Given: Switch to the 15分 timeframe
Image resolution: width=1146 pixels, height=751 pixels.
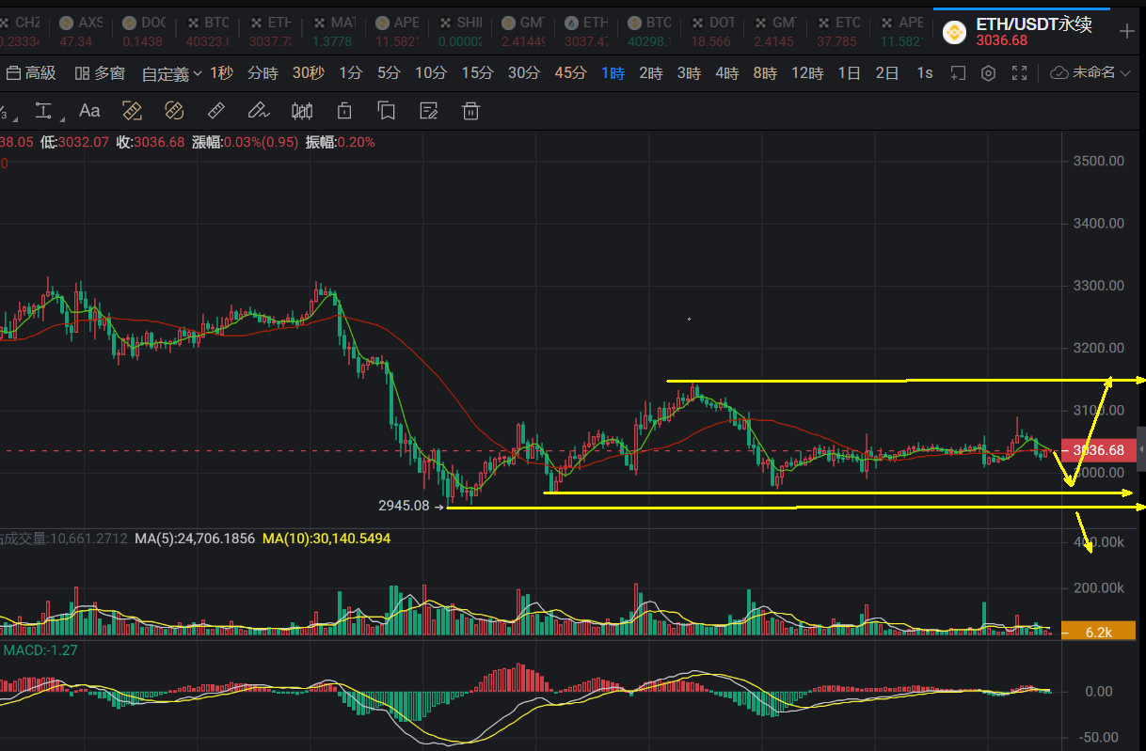Looking at the screenshot, I should click(477, 72).
